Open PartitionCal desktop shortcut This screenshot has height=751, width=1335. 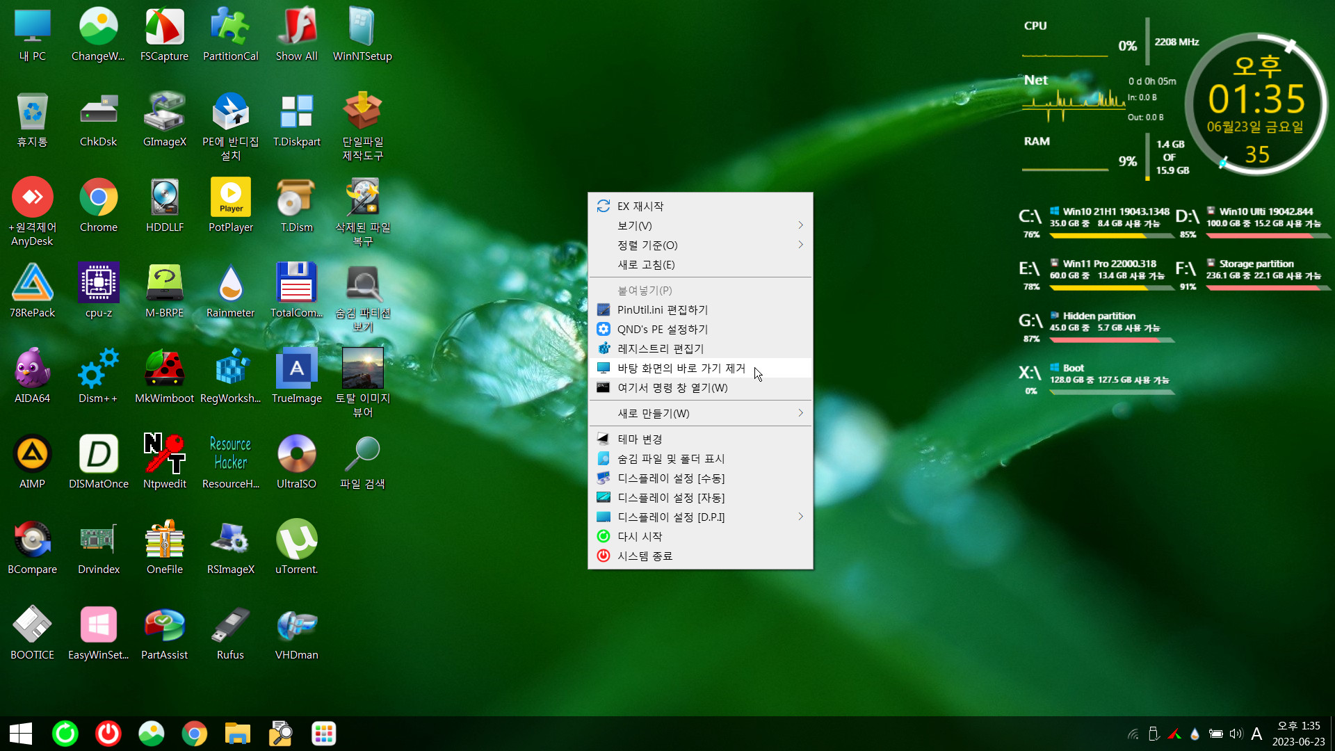click(230, 35)
